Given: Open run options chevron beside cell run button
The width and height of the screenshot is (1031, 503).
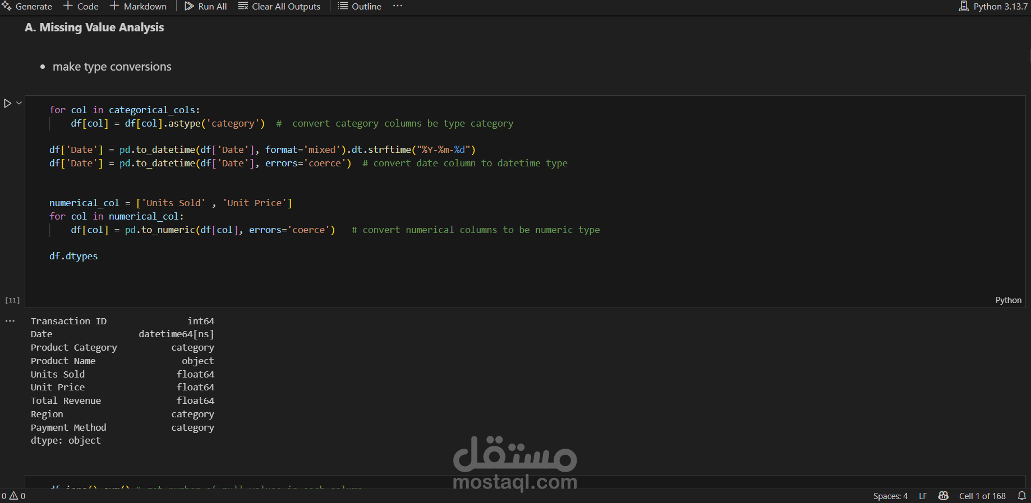Looking at the screenshot, I should (x=19, y=103).
